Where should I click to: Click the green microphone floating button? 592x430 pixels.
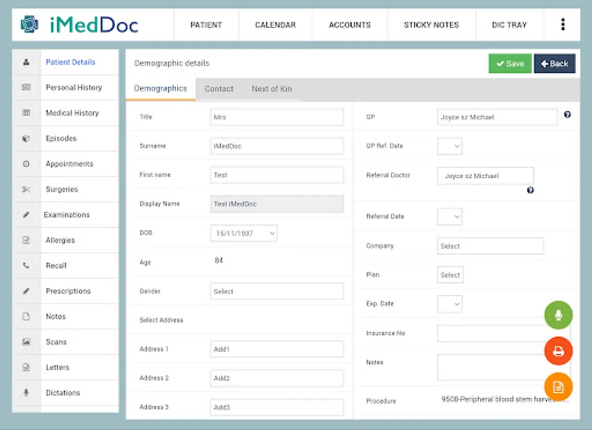558,315
